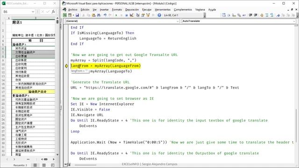Select Normal view in Excel status bar
The image size is (299, 168).
[x=35, y=165]
